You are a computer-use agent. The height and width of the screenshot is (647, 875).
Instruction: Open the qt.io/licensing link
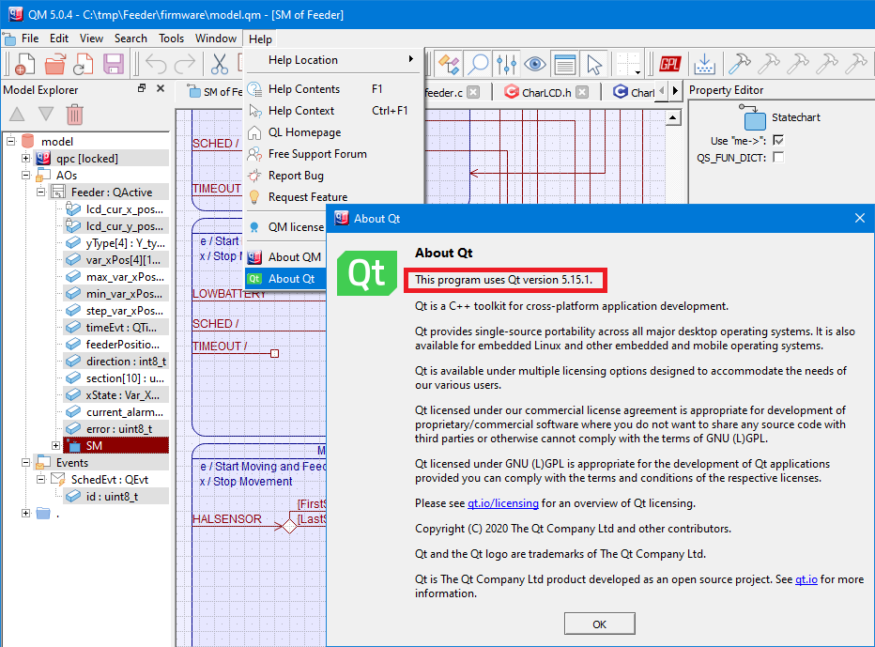tap(504, 503)
